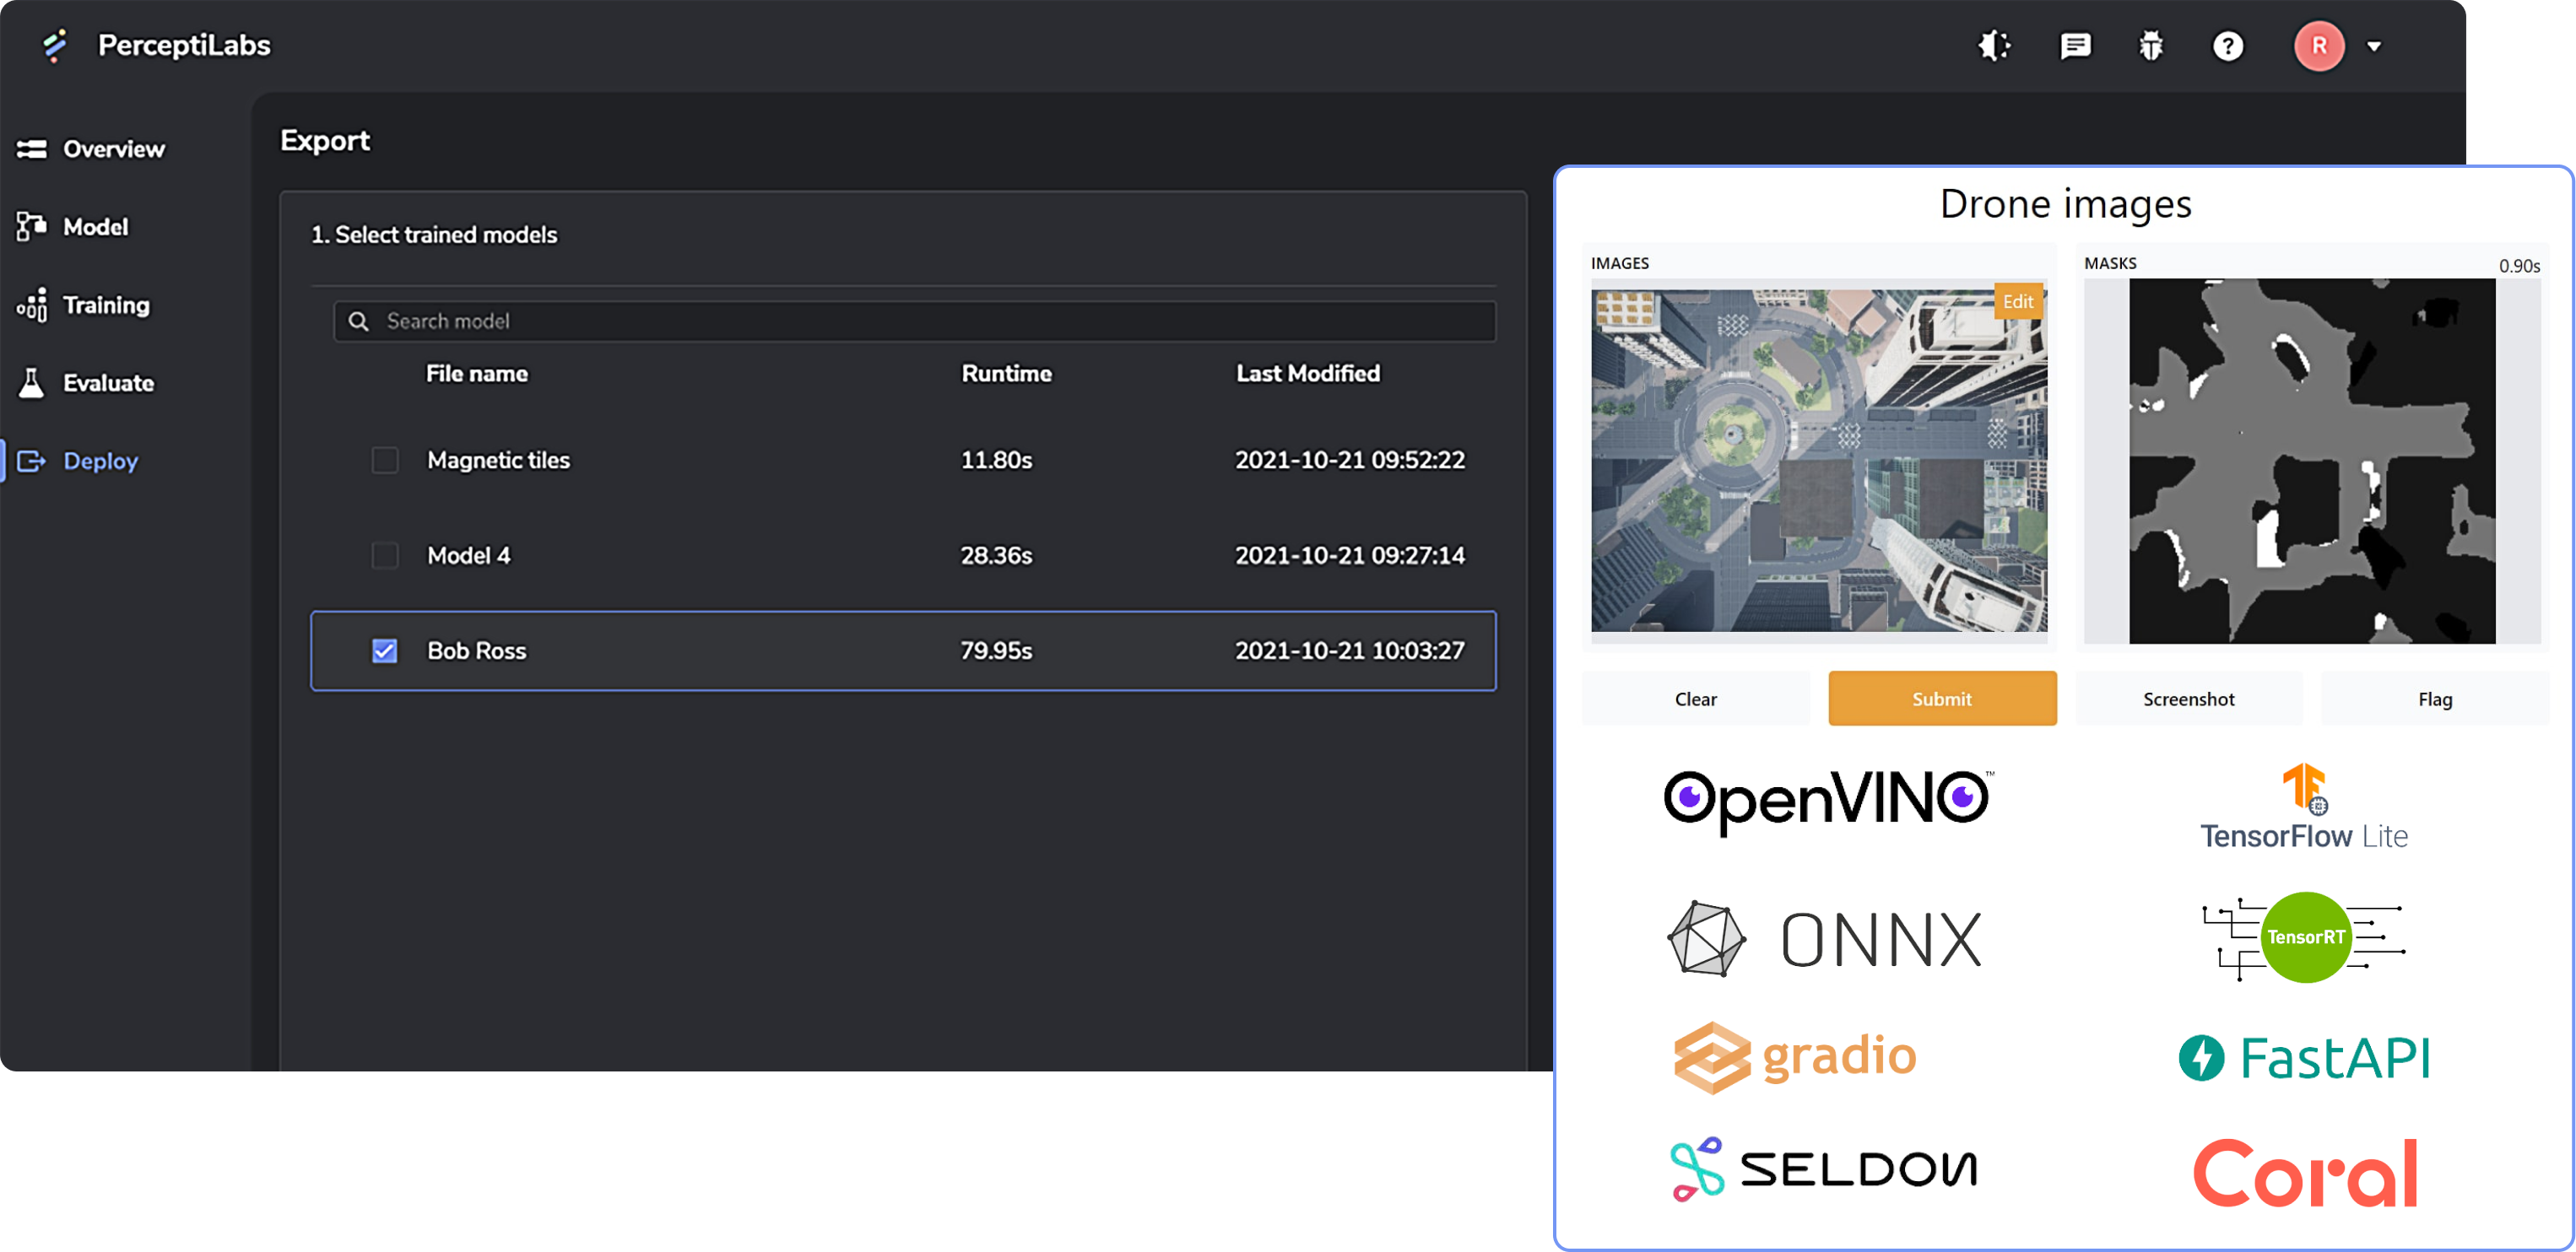Image resolution: width=2576 pixels, height=1252 pixels.
Task: Click the orange Submit button
Action: (x=1941, y=699)
